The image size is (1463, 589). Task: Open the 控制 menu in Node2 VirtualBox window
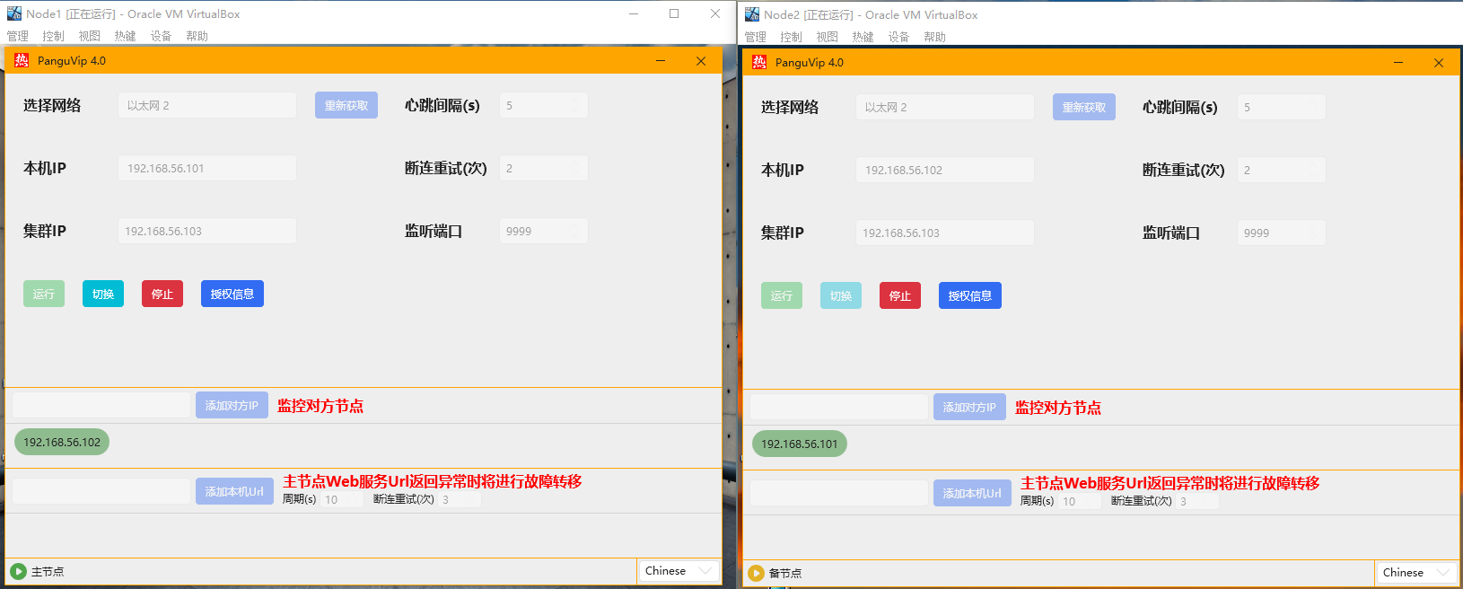[x=792, y=37]
